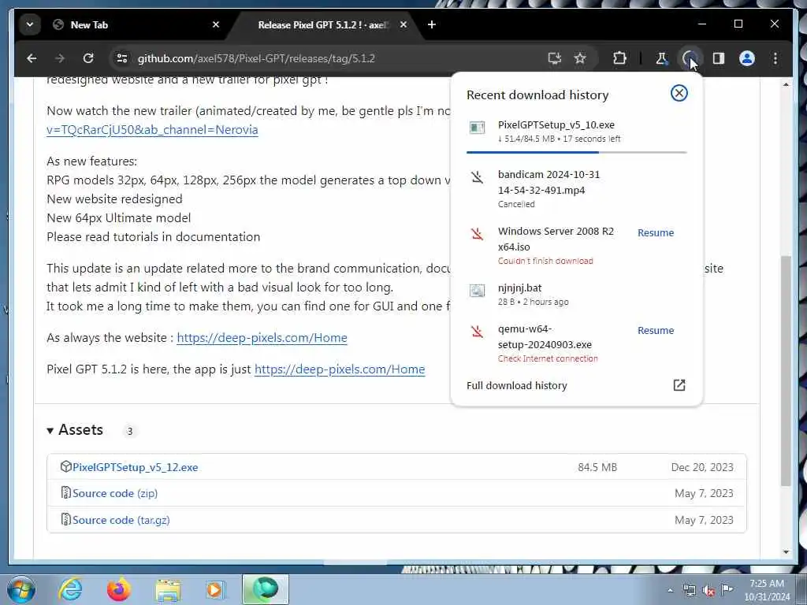Go forward with the forward arrow
The height and width of the screenshot is (605, 807).
pos(60,58)
